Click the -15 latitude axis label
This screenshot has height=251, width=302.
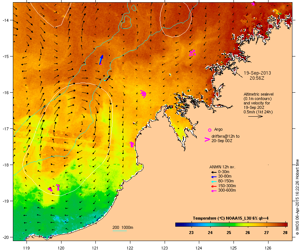tap(5, 56)
